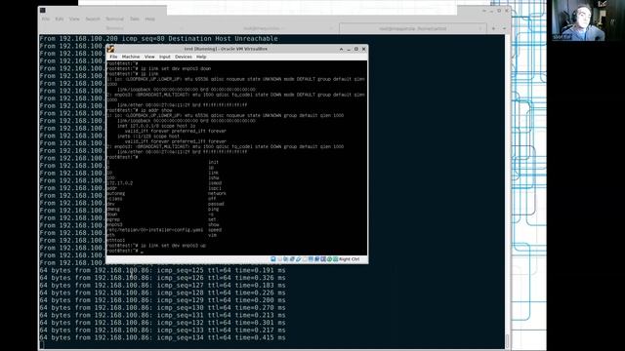Click the recording indicator in VirtualBox status bar
Viewport: 625px width, 351px height.
click(x=316, y=259)
